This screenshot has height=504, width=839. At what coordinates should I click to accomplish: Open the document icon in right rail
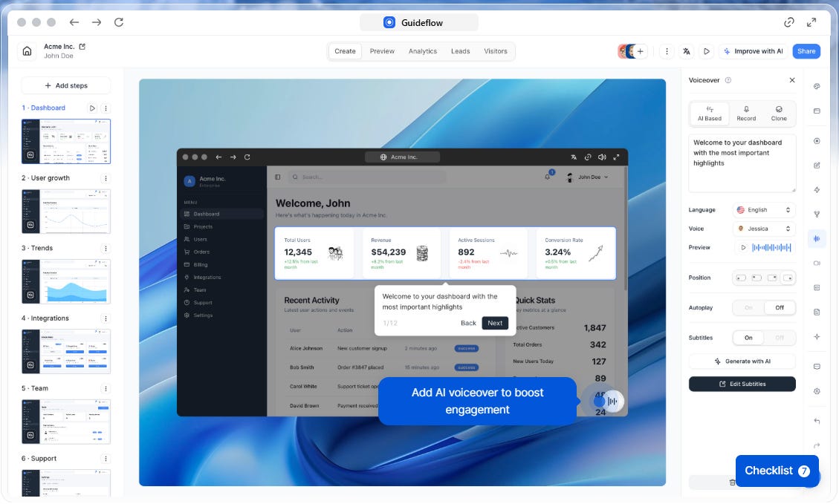tap(817, 312)
